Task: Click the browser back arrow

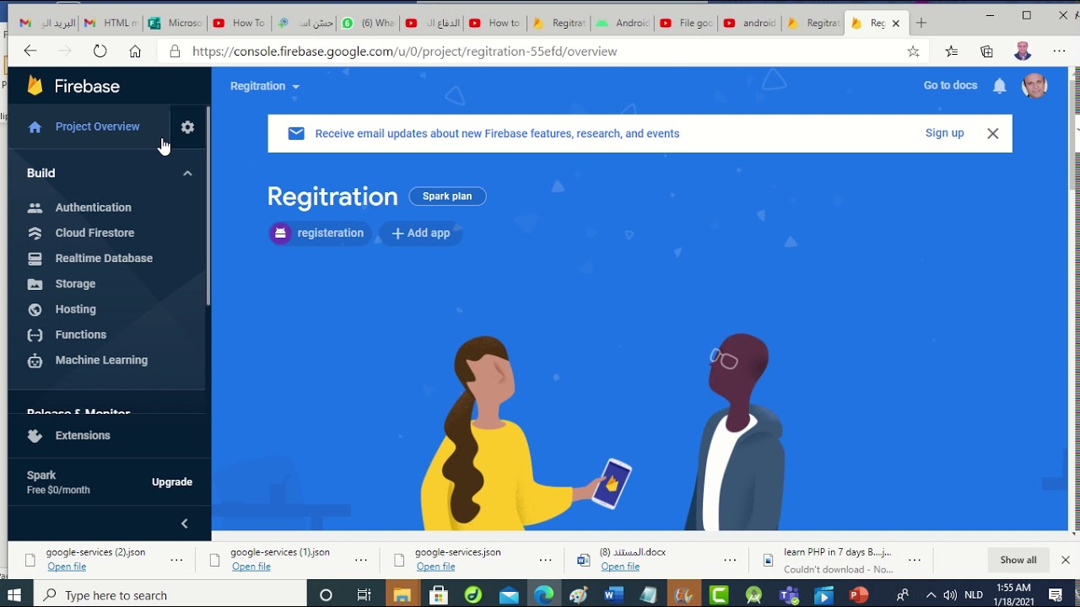Action: (30, 51)
